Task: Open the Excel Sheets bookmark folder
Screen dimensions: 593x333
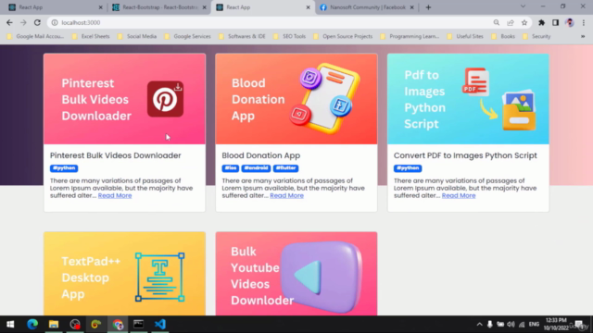Action: pos(91,36)
